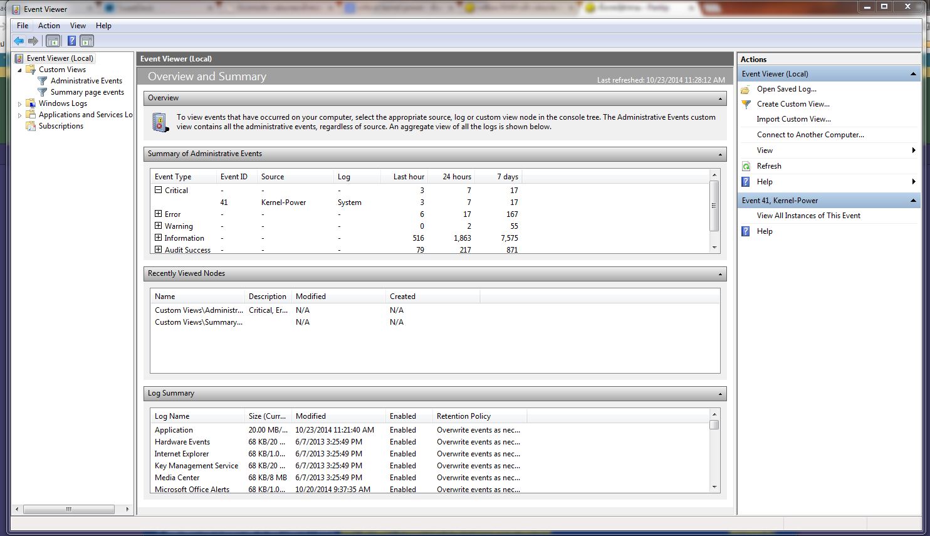
Task: Expand the Warning event type row
Action: [x=158, y=226]
